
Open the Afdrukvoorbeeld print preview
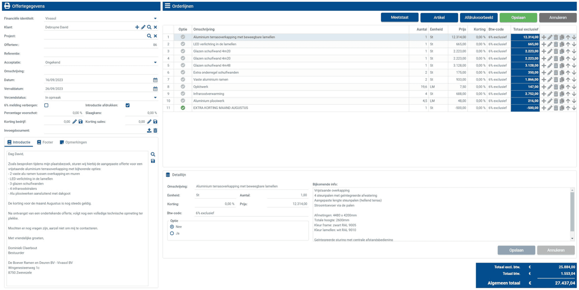(478, 17)
